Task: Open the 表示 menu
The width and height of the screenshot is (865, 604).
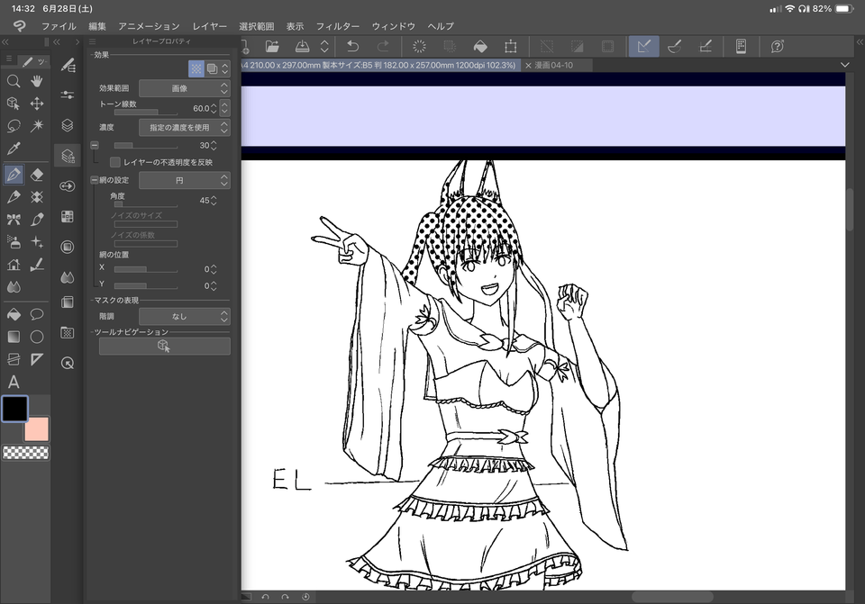Action: tap(296, 26)
